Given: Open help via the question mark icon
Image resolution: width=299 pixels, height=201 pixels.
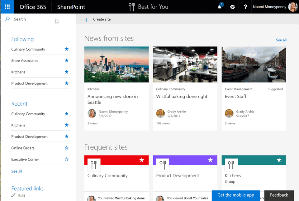Looking at the screenshot, I should [x=245, y=7].
